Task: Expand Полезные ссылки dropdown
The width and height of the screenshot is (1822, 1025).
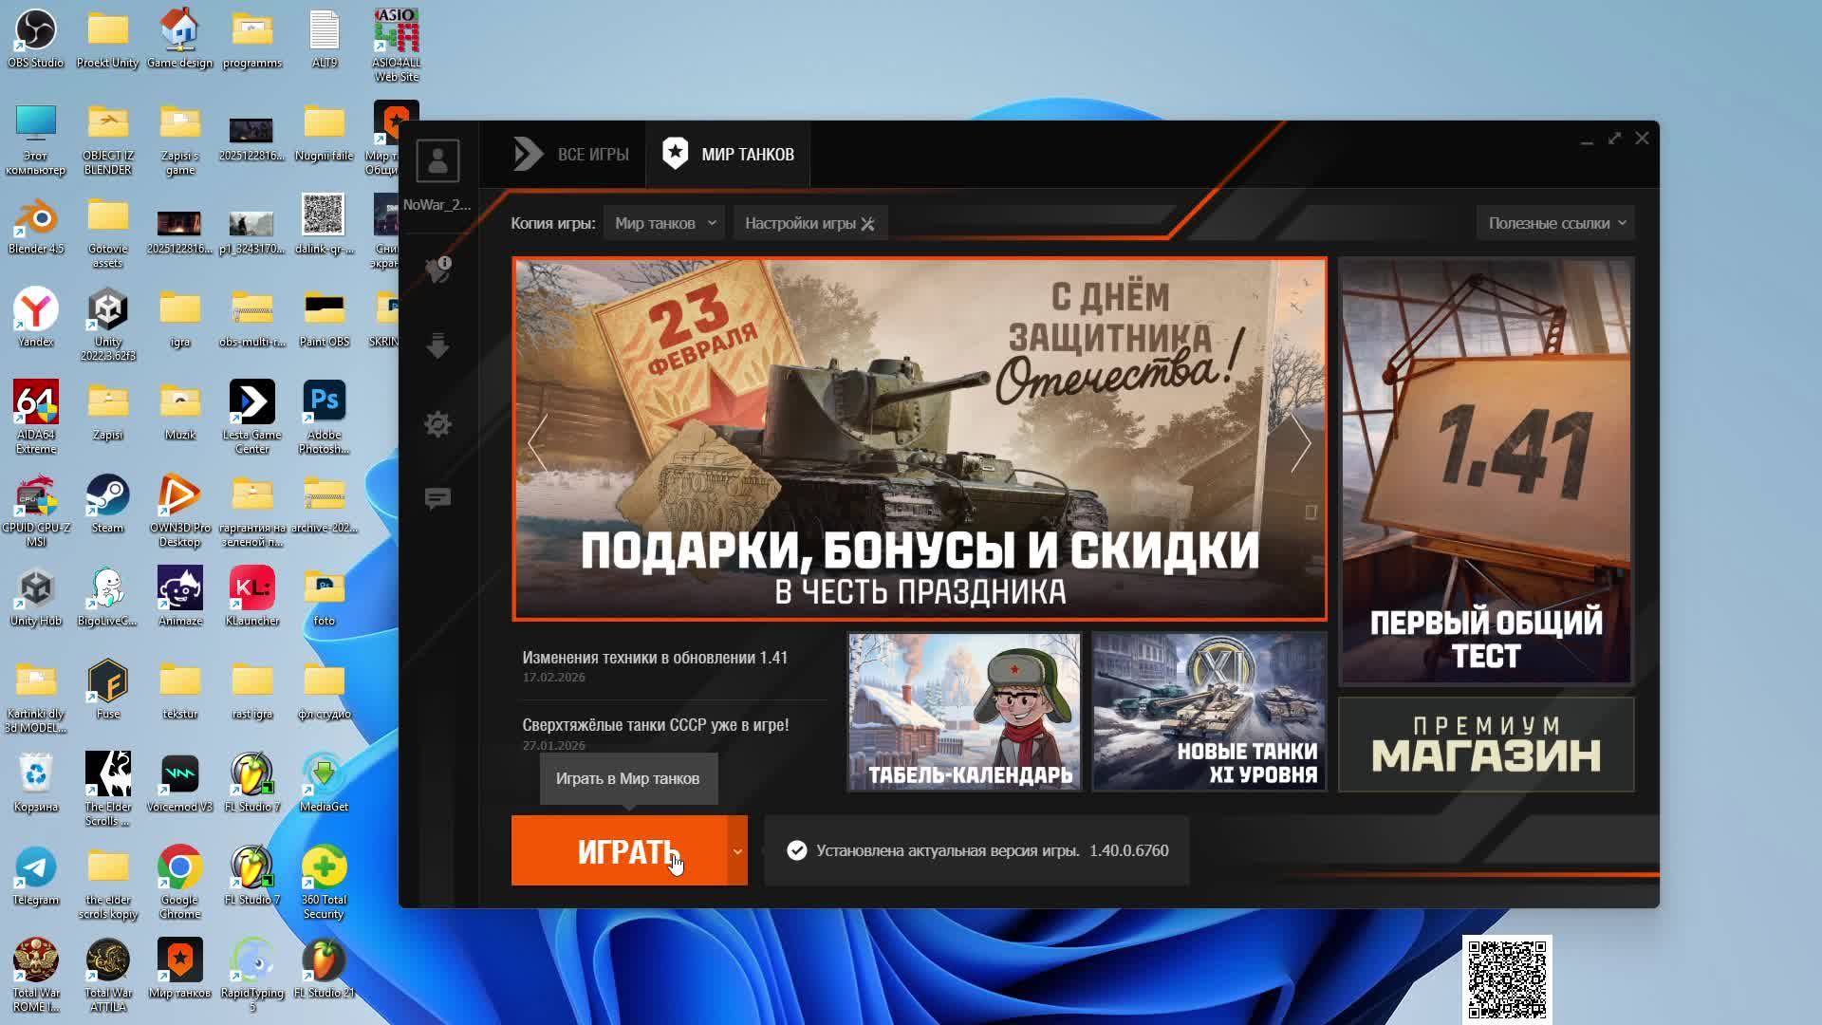Action: (x=1555, y=223)
